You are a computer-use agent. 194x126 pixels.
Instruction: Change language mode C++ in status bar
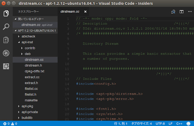[x=179, y=124]
